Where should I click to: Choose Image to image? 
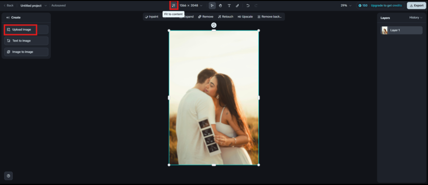[26, 52]
